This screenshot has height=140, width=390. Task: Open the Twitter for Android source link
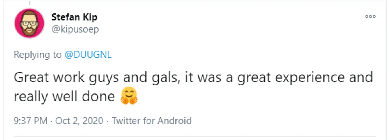(151, 121)
